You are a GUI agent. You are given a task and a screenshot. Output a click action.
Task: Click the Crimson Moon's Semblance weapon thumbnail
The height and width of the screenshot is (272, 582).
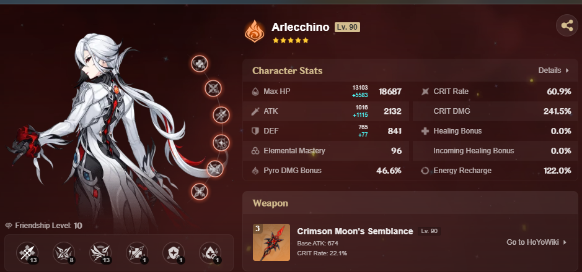271,242
